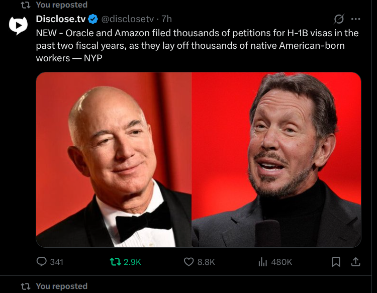Screen dimensions: 377x293
Task: Click the top "You reposted" label
Action: pyautogui.click(x=62, y=5)
